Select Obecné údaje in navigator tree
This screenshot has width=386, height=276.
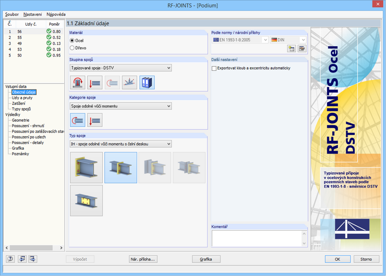[x=24, y=92]
